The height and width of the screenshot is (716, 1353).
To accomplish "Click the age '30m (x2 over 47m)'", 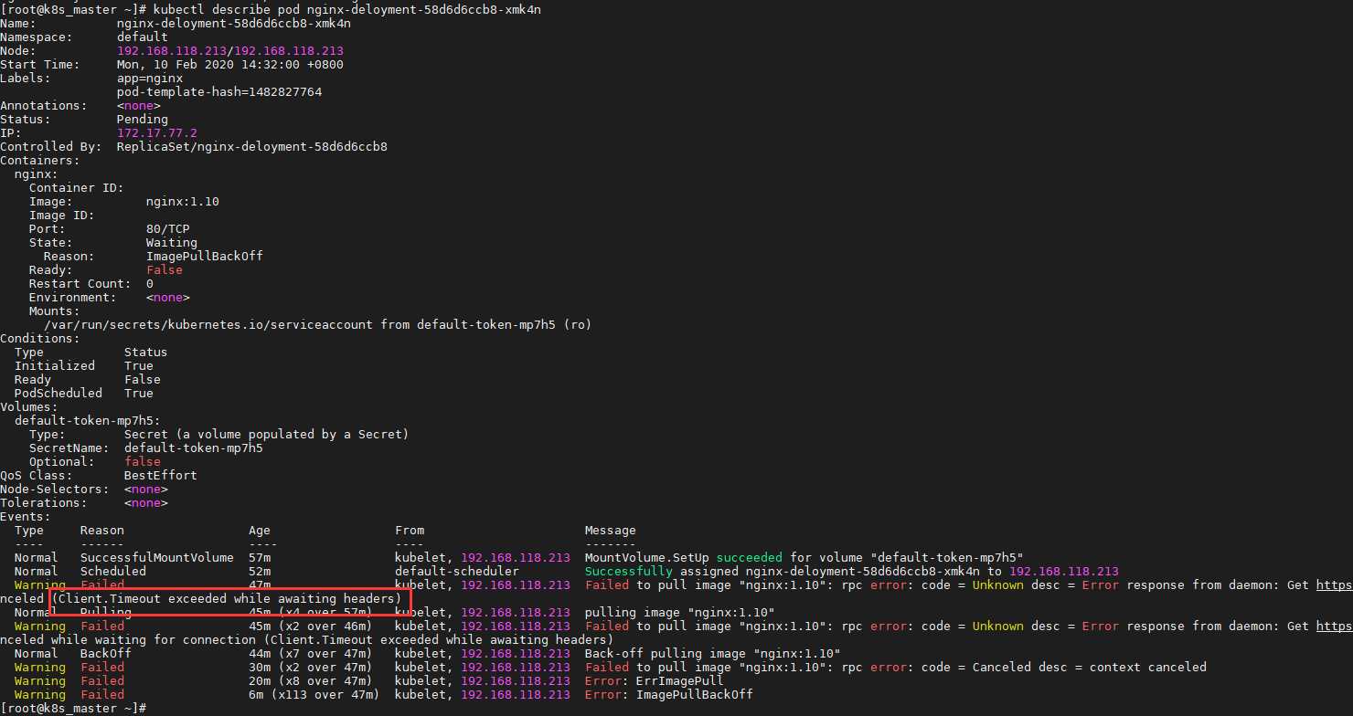I will pyautogui.click(x=311, y=667).
